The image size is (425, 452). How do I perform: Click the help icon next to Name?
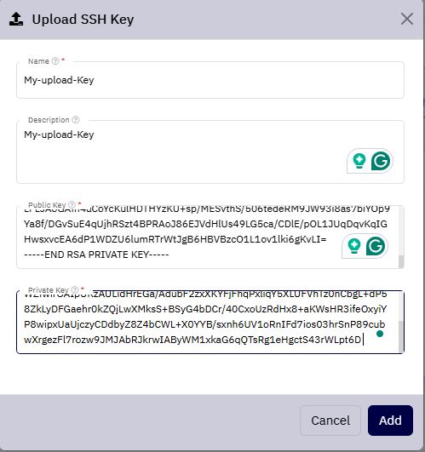coord(55,61)
